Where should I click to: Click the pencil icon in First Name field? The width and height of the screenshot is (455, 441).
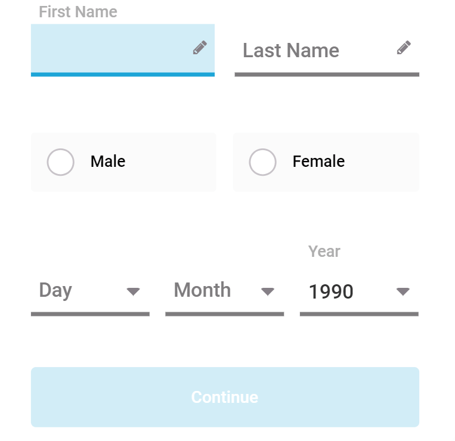(x=200, y=48)
